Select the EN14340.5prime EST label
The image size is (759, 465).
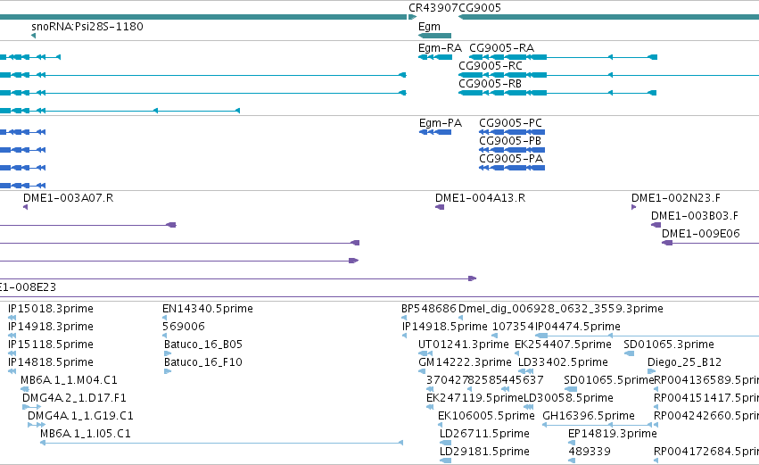[208, 309]
